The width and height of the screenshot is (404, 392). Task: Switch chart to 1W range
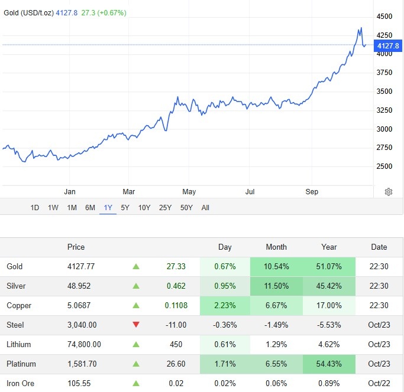(53, 208)
